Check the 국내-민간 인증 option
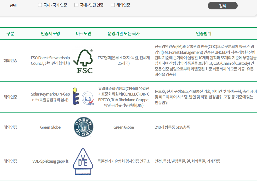 coord(76,5)
